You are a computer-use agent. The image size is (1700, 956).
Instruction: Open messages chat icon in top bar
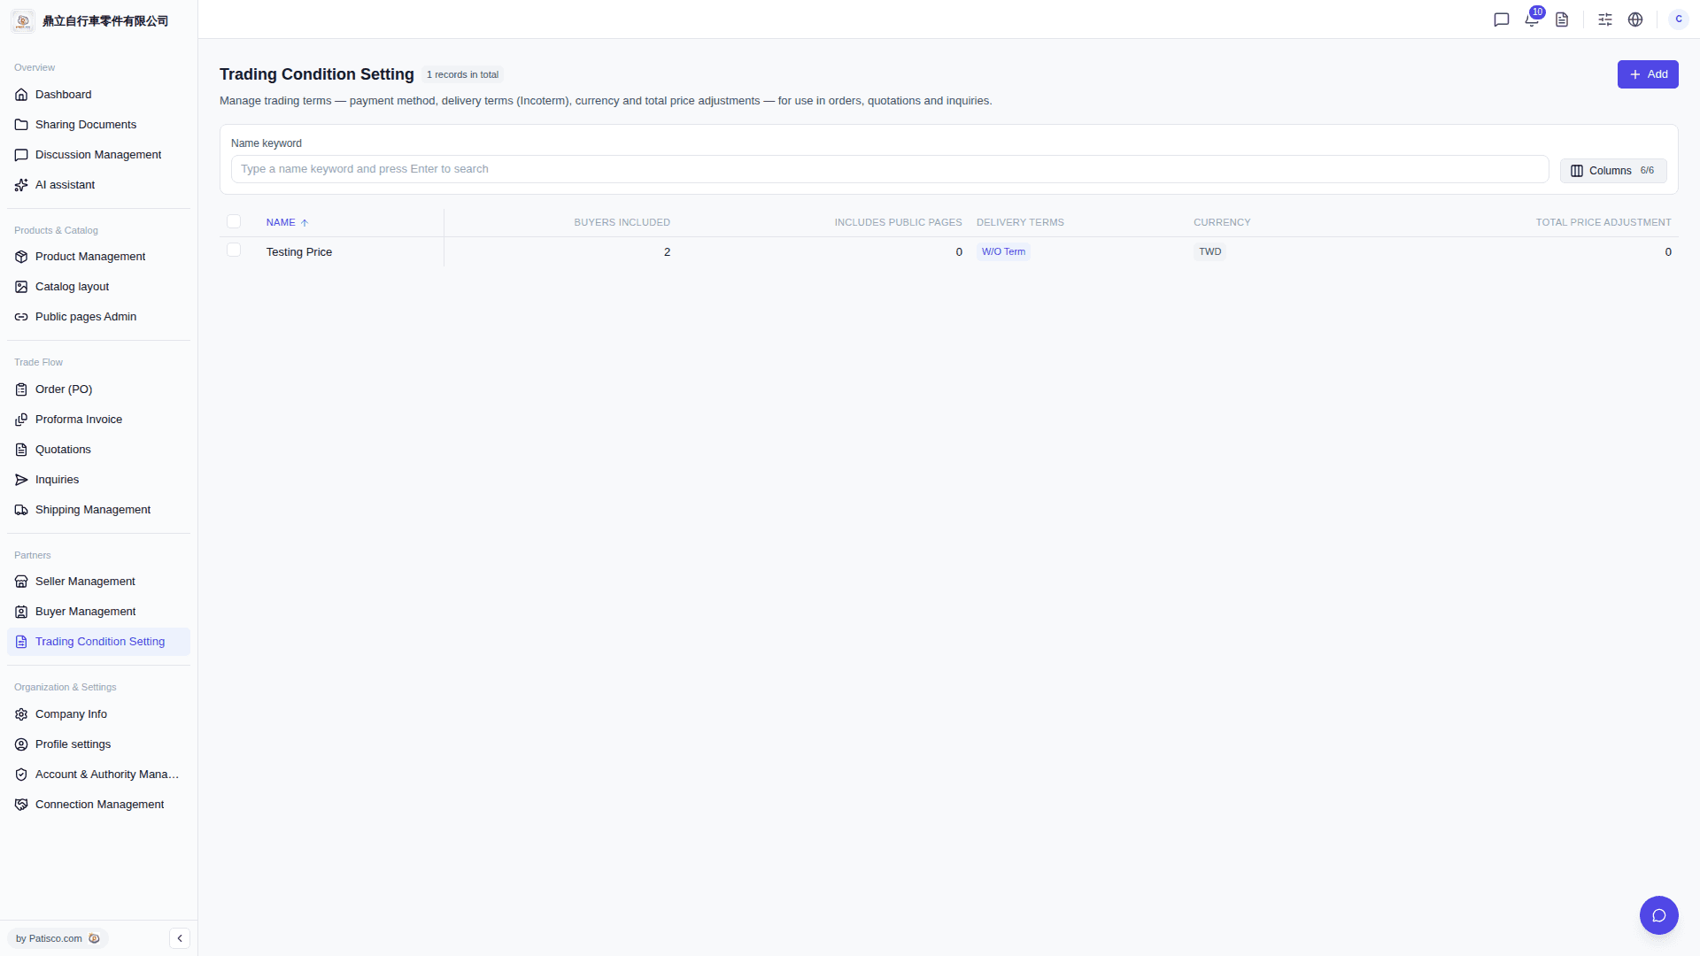(x=1502, y=19)
